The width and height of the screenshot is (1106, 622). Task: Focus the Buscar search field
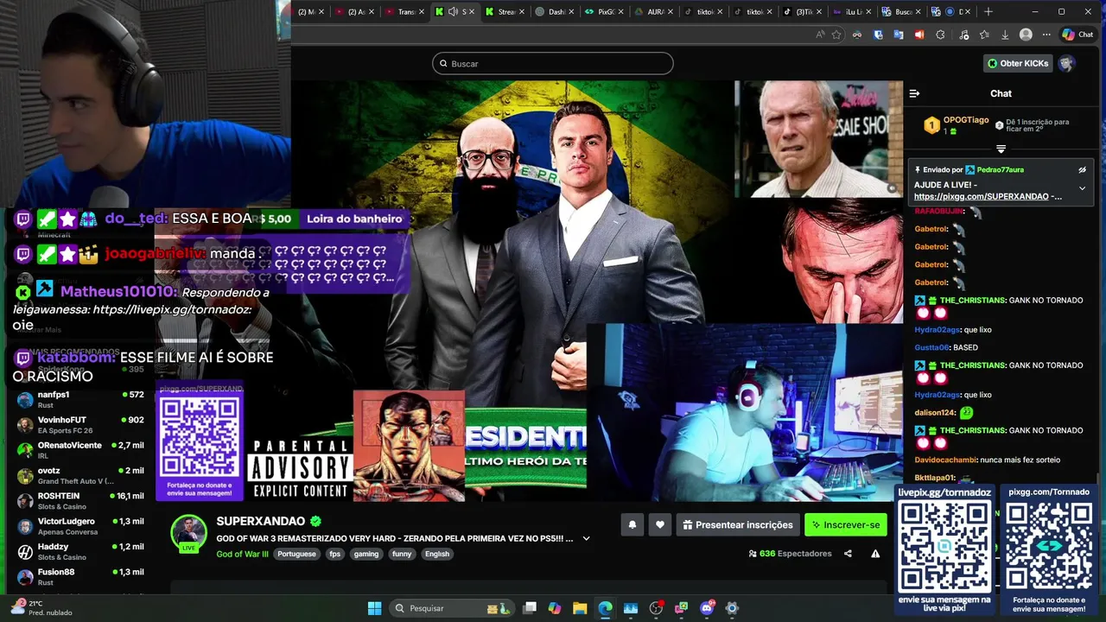pos(553,63)
